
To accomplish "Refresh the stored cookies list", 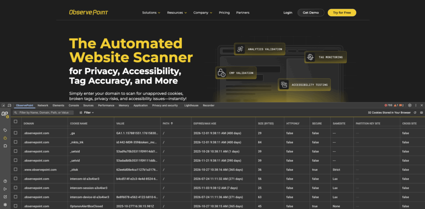I will pos(415,112).
